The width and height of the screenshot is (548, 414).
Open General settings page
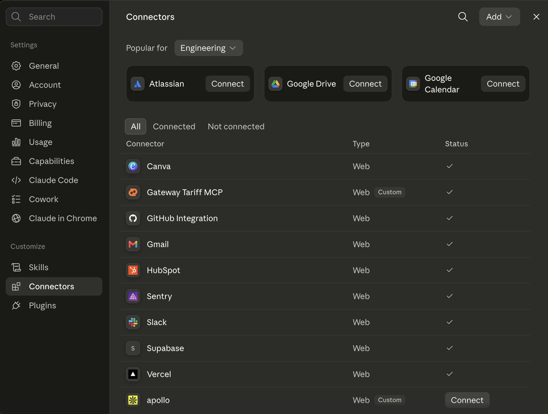(54, 66)
